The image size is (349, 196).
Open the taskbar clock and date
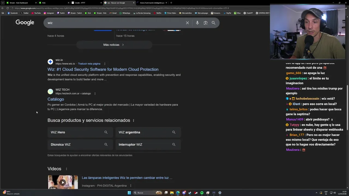click(x=342, y=193)
